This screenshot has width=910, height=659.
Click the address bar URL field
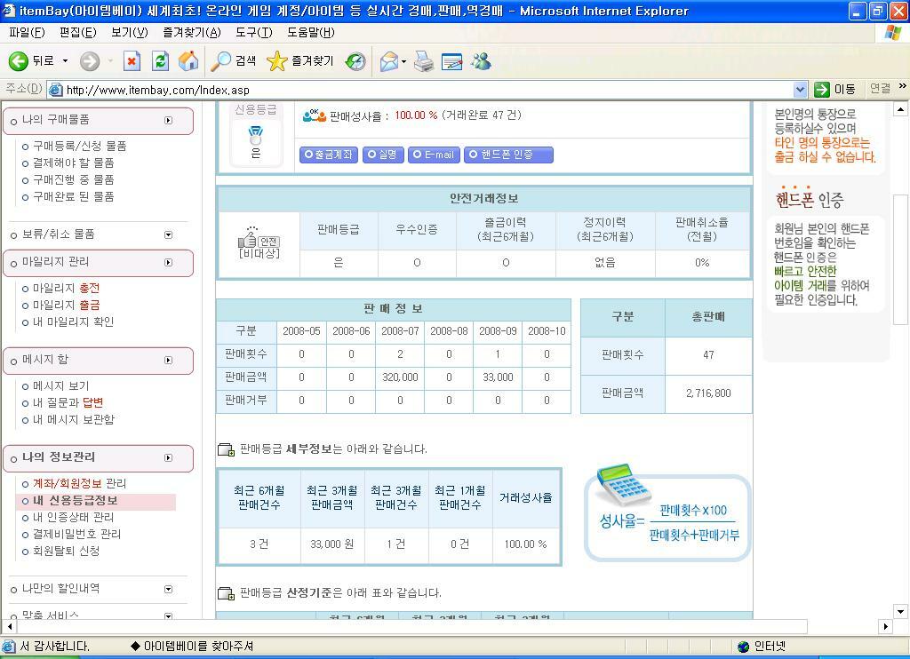click(427, 90)
